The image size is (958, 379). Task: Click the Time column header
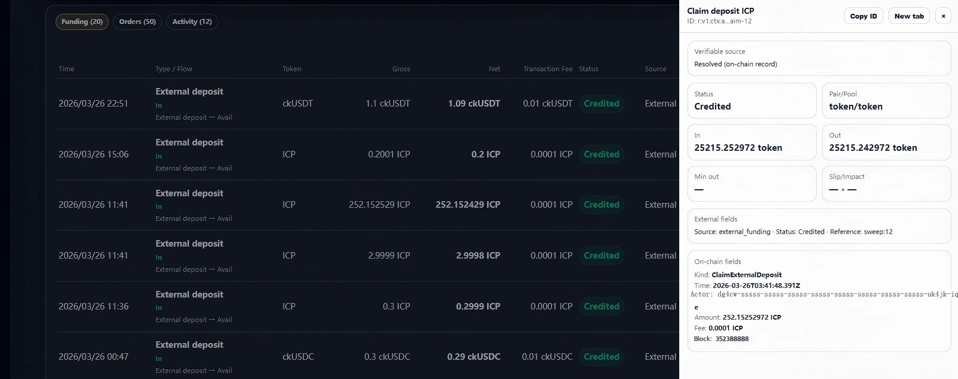coord(66,69)
